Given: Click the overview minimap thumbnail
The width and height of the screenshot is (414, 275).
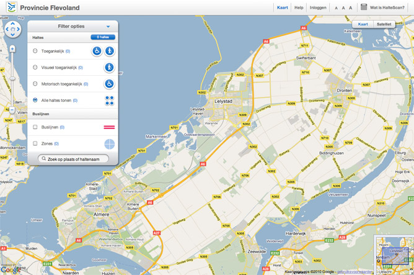Looking at the screenshot, I should 394,255.
